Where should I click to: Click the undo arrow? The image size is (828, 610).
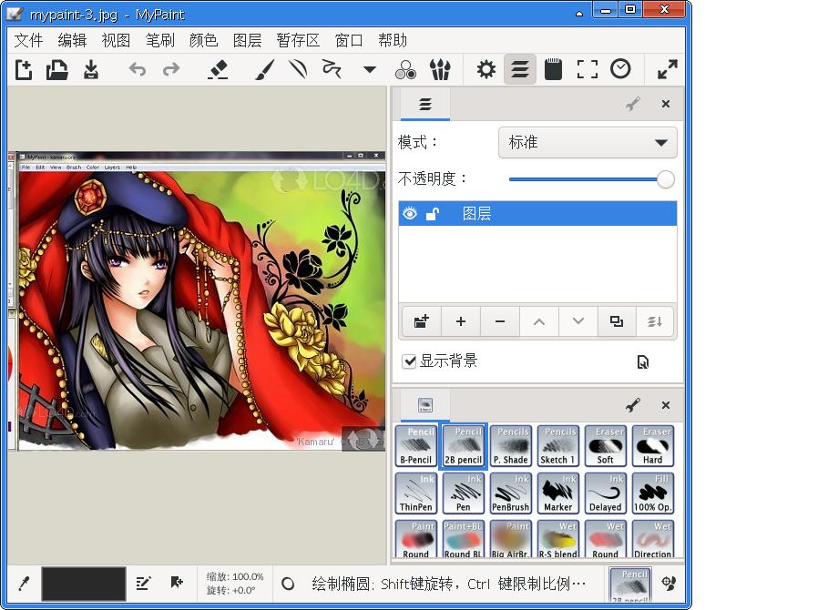[138, 69]
